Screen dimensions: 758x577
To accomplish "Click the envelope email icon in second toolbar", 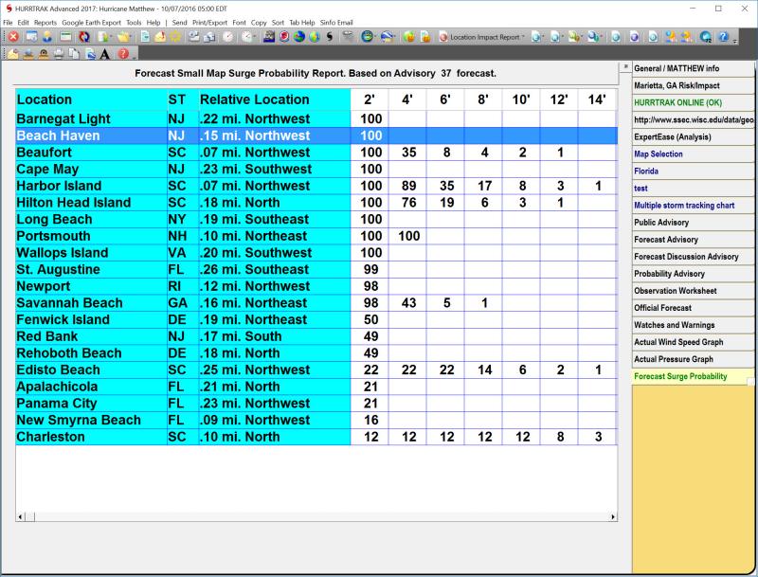I will click(13, 54).
